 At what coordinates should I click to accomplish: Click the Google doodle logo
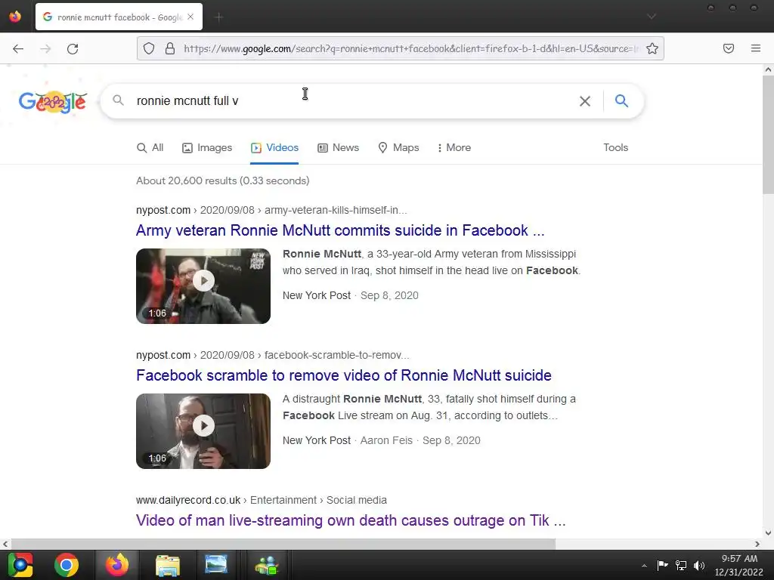coord(53,102)
